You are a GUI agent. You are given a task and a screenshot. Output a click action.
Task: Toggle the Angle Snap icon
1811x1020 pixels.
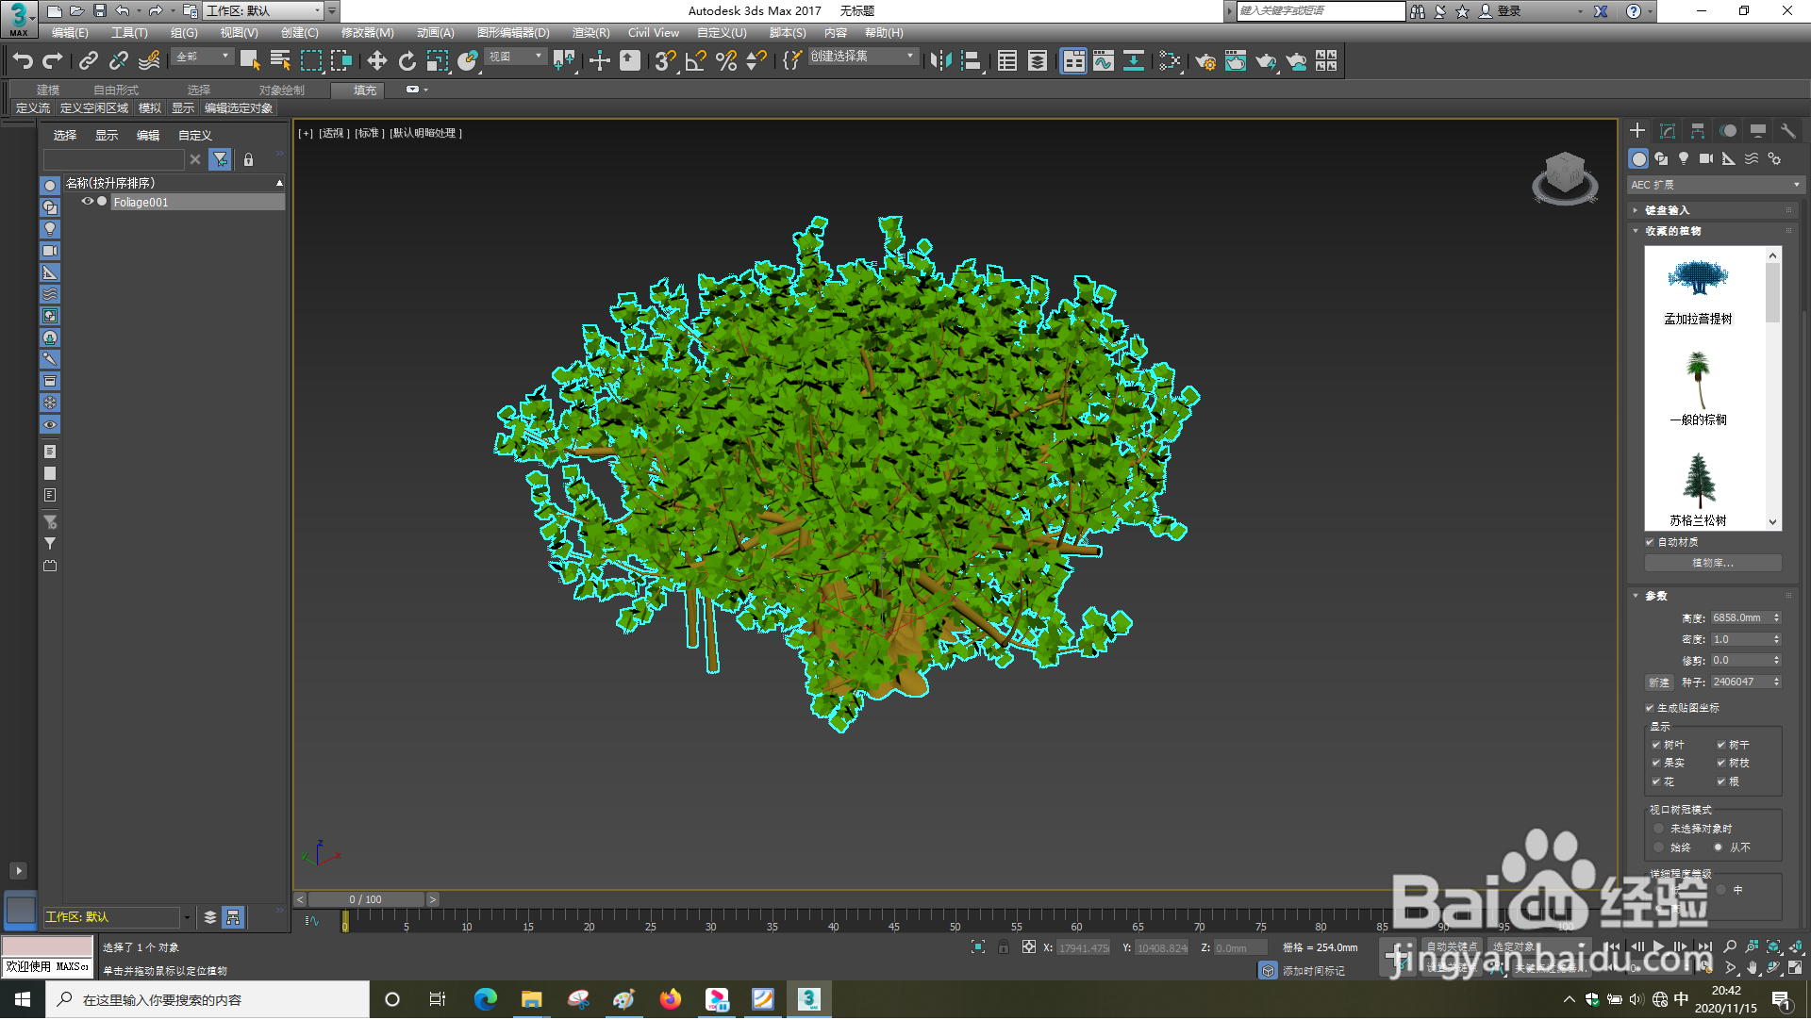click(696, 61)
